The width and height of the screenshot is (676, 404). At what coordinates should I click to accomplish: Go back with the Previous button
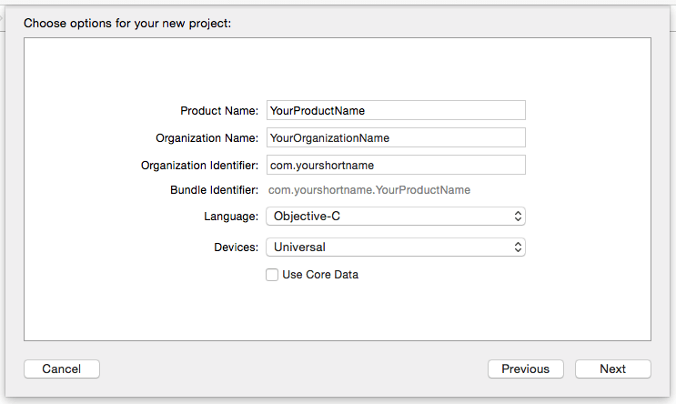click(x=526, y=369)
